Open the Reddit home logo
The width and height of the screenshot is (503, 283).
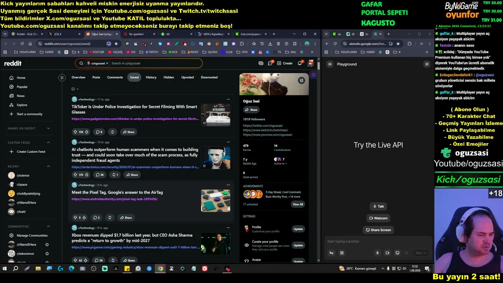13,63
